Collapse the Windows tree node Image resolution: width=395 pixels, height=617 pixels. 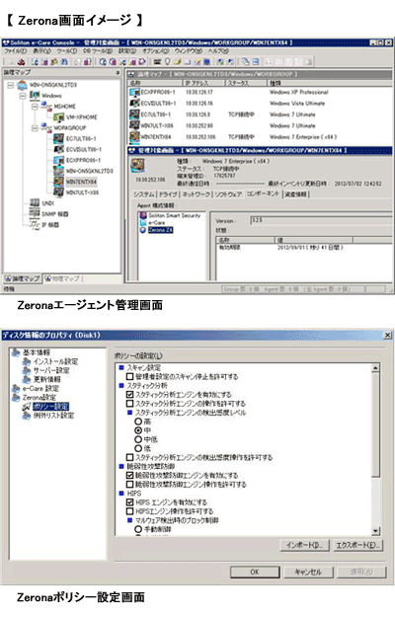tap(23, 95)
